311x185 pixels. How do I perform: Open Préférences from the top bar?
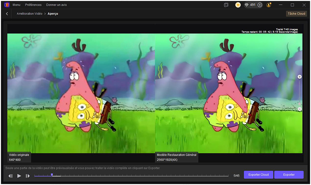click(33, 5)
